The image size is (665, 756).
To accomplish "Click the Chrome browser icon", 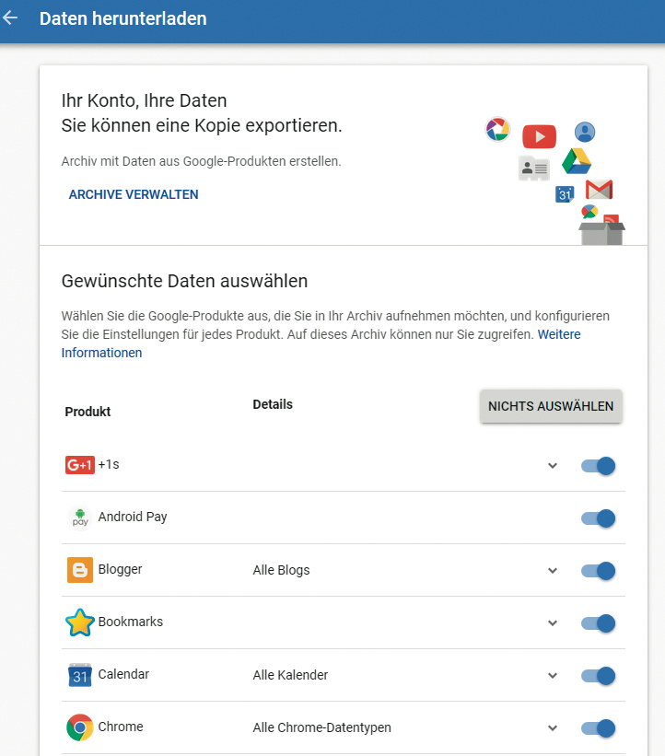I will (x=80, y=727).
